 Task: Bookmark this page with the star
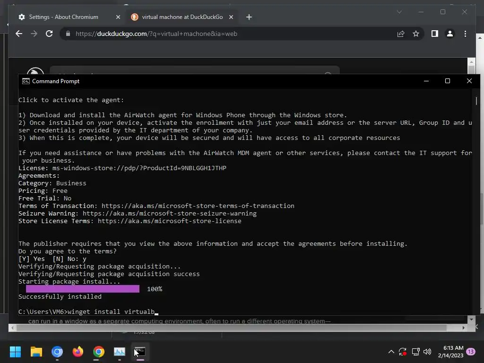pos(416,34)
